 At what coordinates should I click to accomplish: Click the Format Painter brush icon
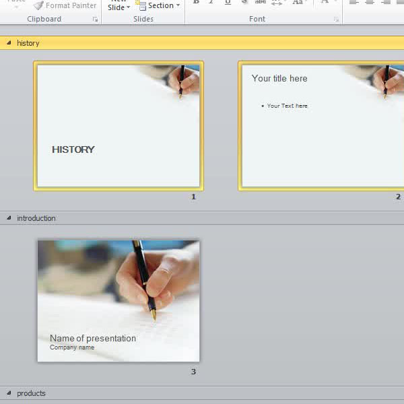point(38,5)
